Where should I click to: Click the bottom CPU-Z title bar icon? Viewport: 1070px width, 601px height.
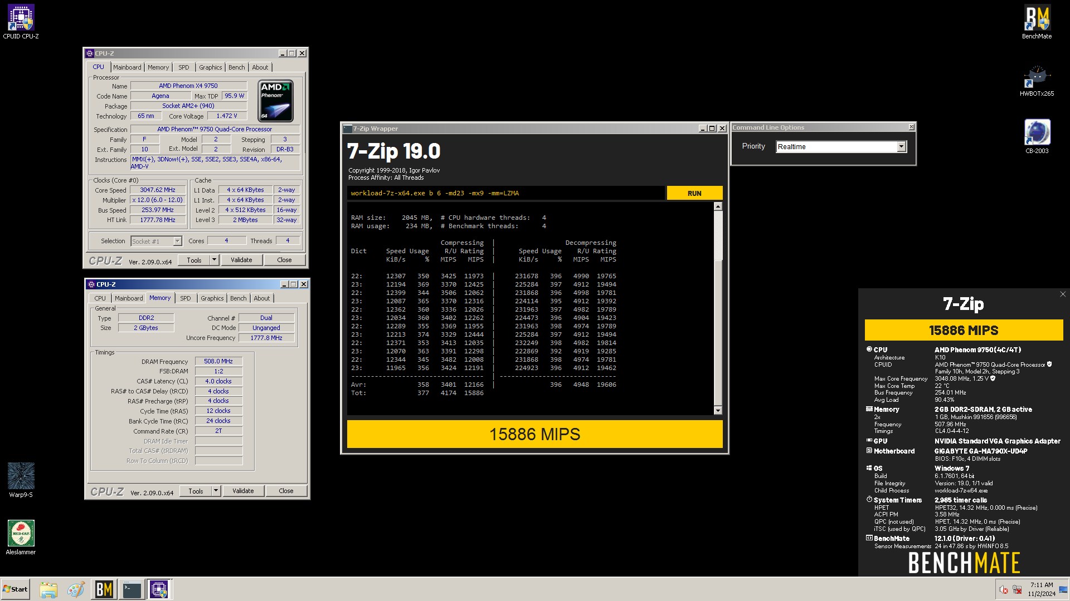91,284
